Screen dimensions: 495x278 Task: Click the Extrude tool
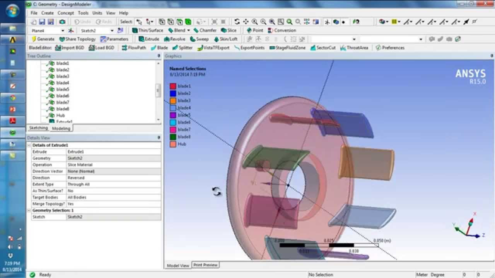(x=149, y=39)
